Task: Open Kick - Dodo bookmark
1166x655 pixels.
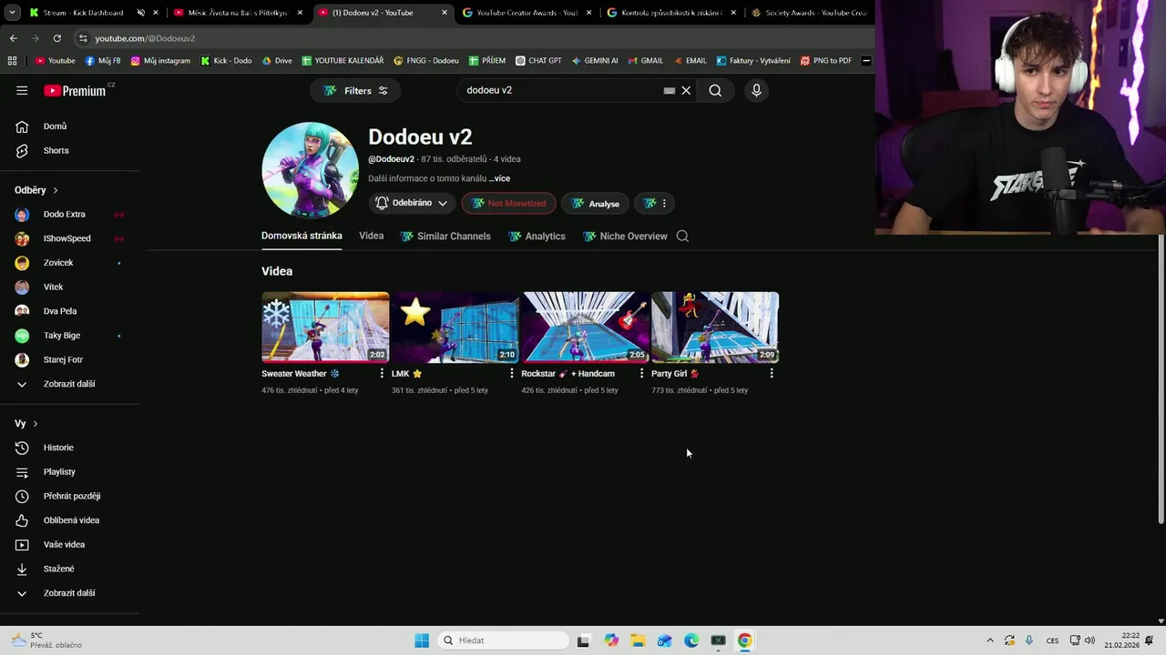Action: (226, 61)
